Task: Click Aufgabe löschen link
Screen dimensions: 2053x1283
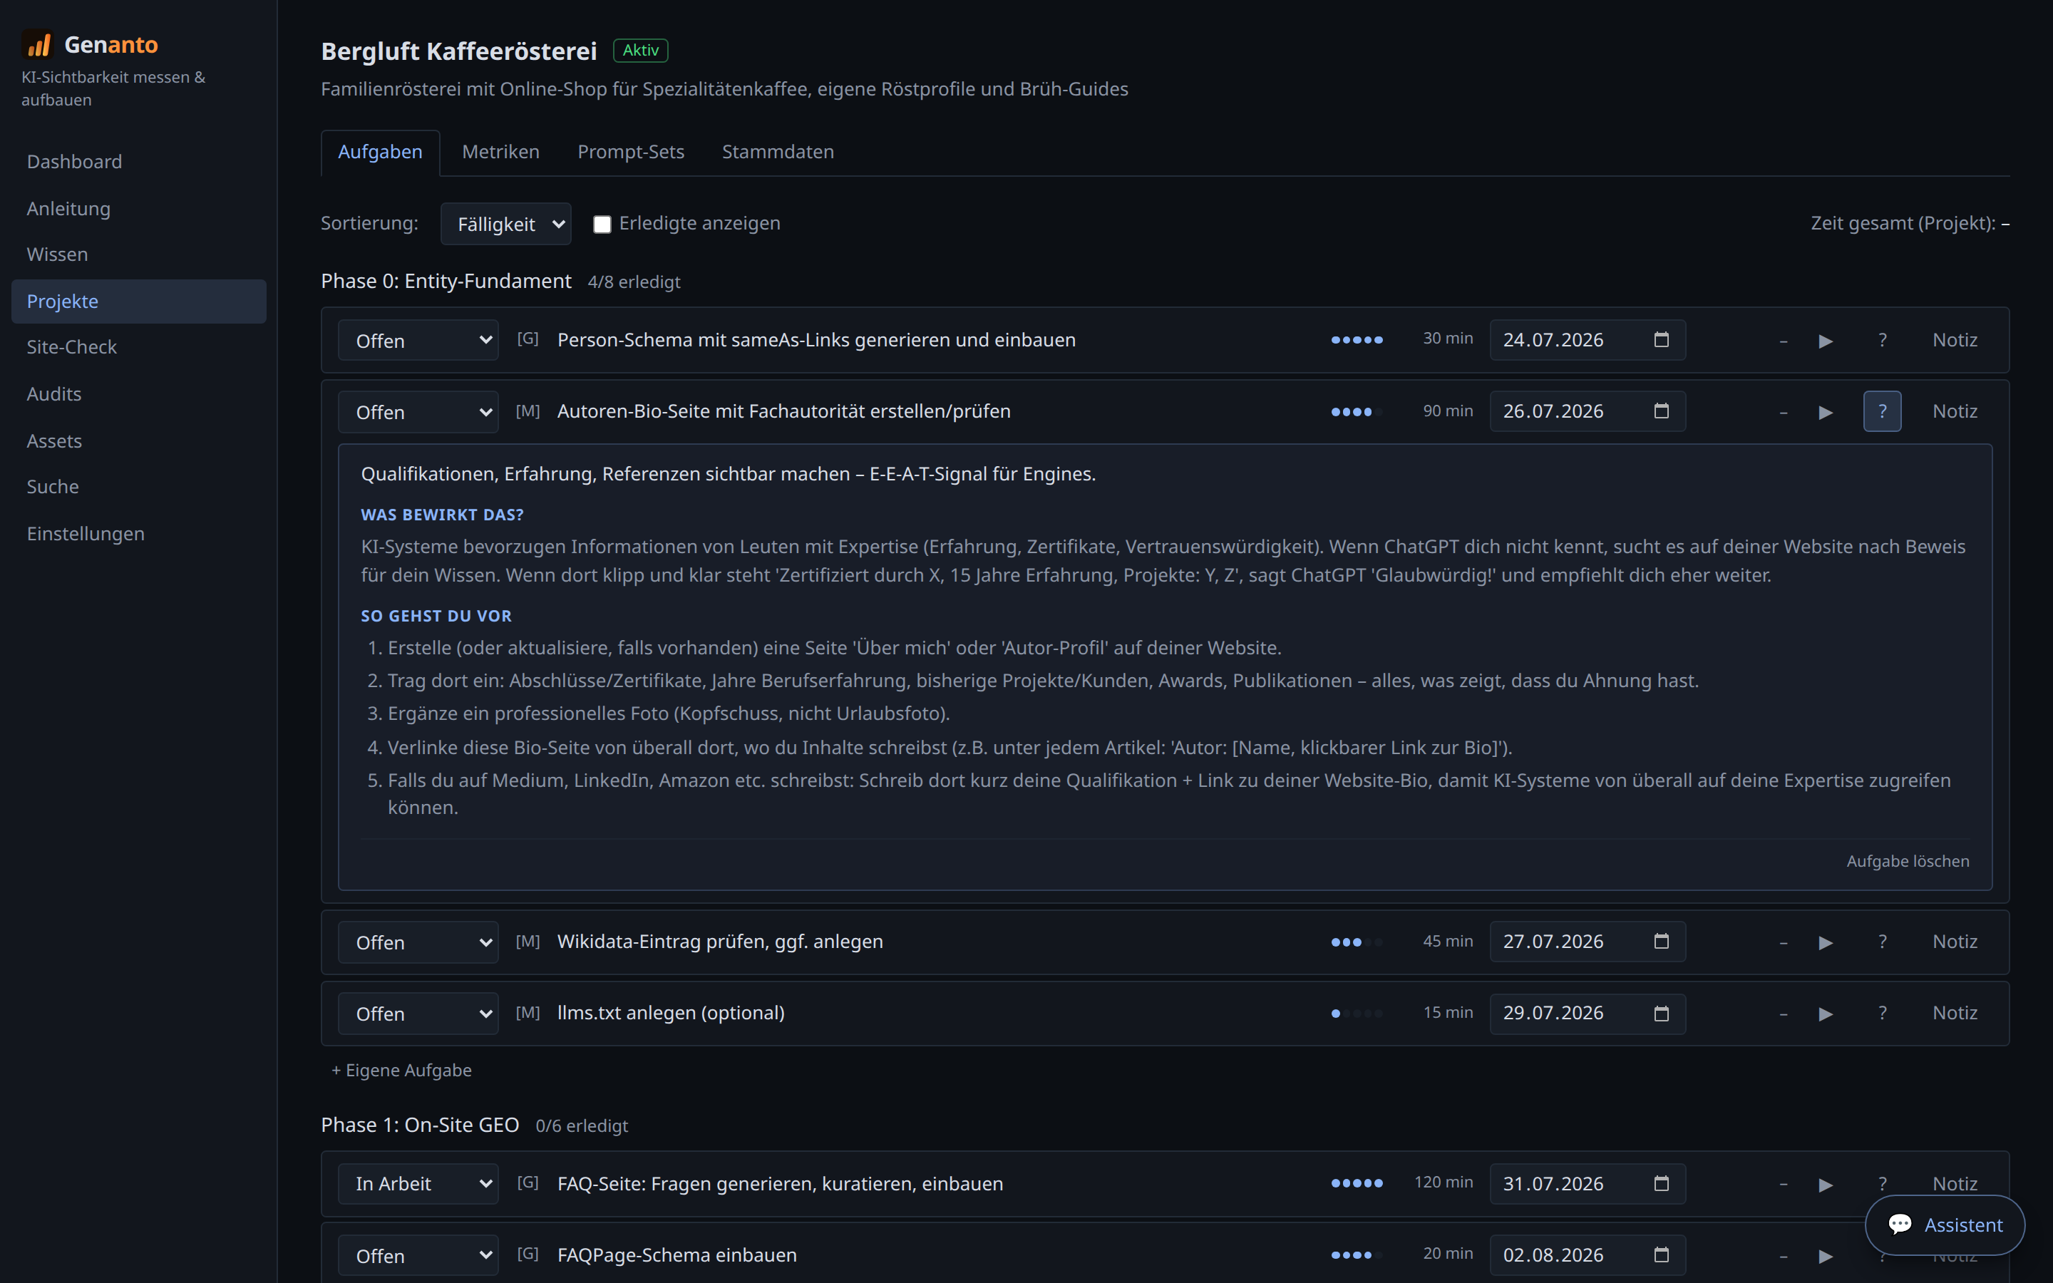Action: point(1907,860)
